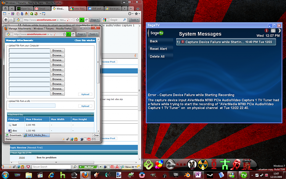Open green blob icon in desktop dock

148,164
